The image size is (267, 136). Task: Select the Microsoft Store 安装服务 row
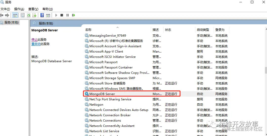pyautogui.click(x=157, y=83)
